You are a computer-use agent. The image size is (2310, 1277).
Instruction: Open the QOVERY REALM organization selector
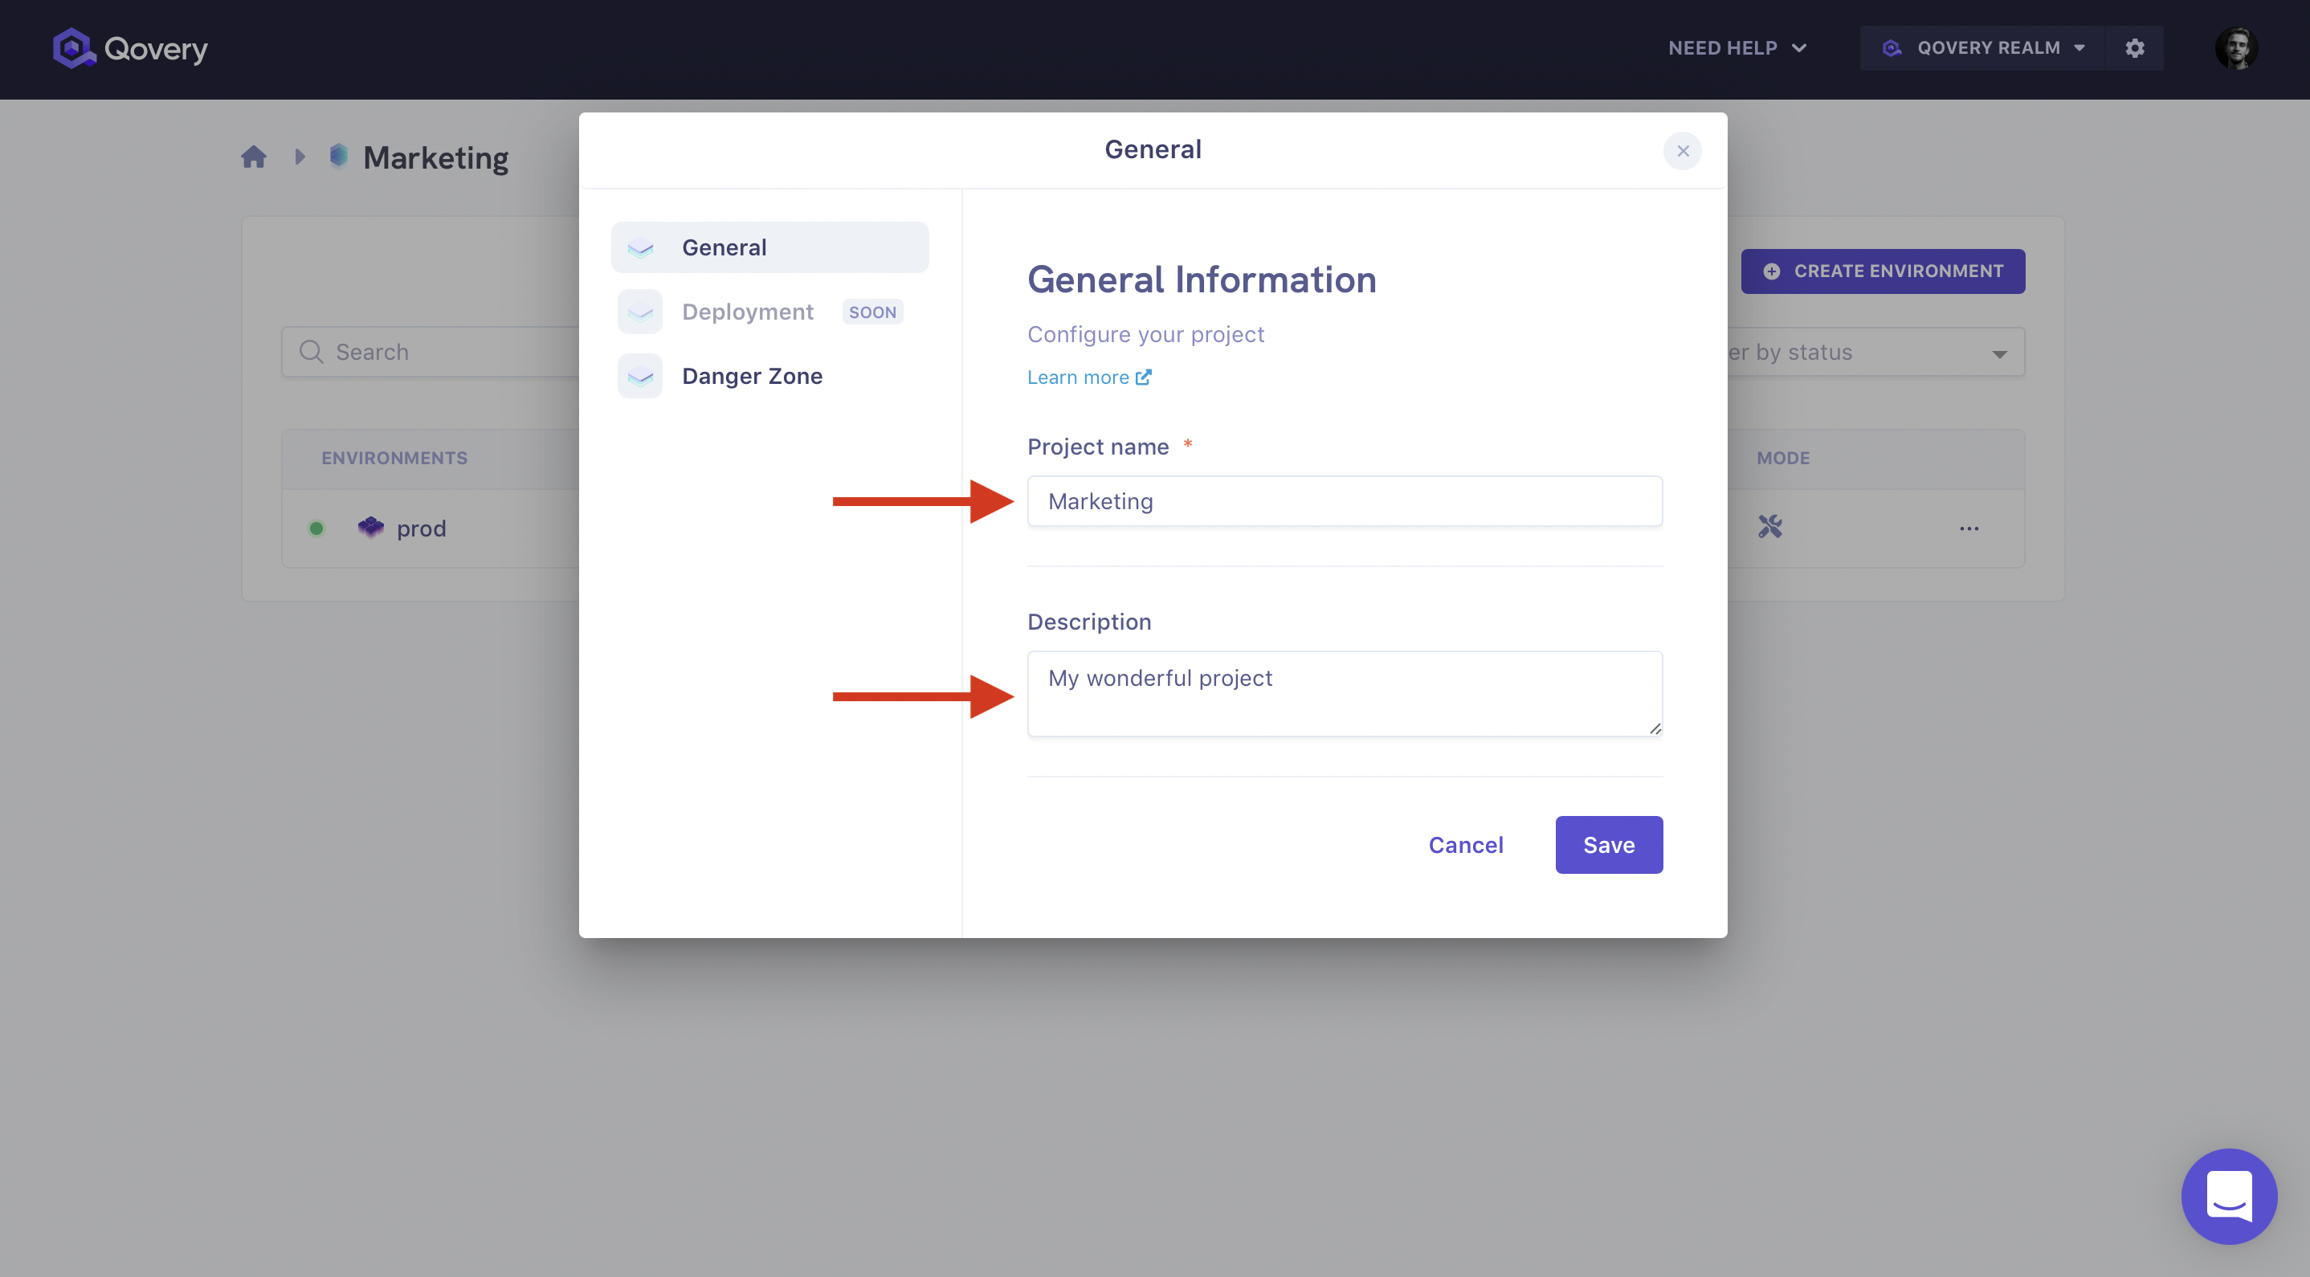coord(1982,48)
